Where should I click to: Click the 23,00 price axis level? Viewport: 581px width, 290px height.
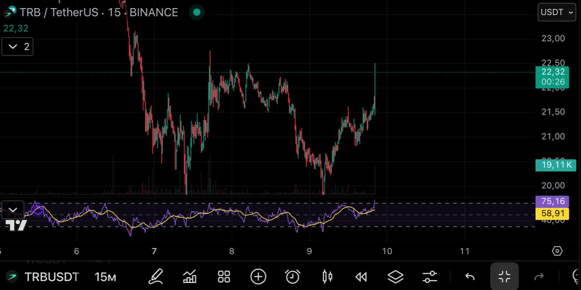coord(553,38)
